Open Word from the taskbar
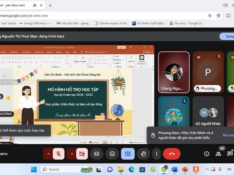Image resolution: width=234 pixels, height=175 pixels. 174,169
